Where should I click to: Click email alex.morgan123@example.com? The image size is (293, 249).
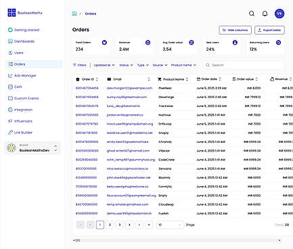[129, 88]
